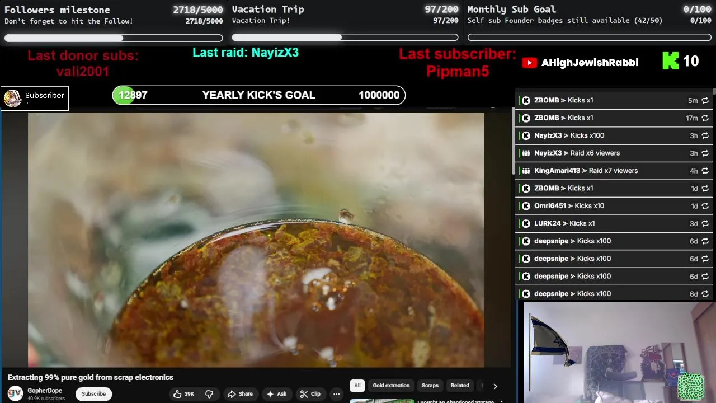Click the replay icon on ZBOMB 5m row

point(705,100)
